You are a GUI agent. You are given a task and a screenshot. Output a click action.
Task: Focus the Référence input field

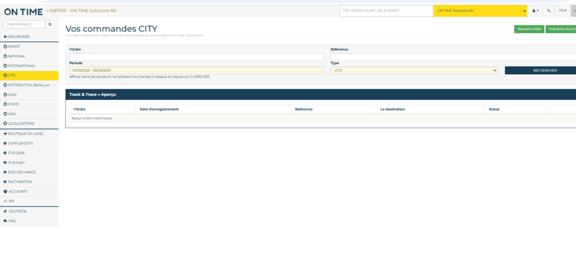(x=453, y=57)
